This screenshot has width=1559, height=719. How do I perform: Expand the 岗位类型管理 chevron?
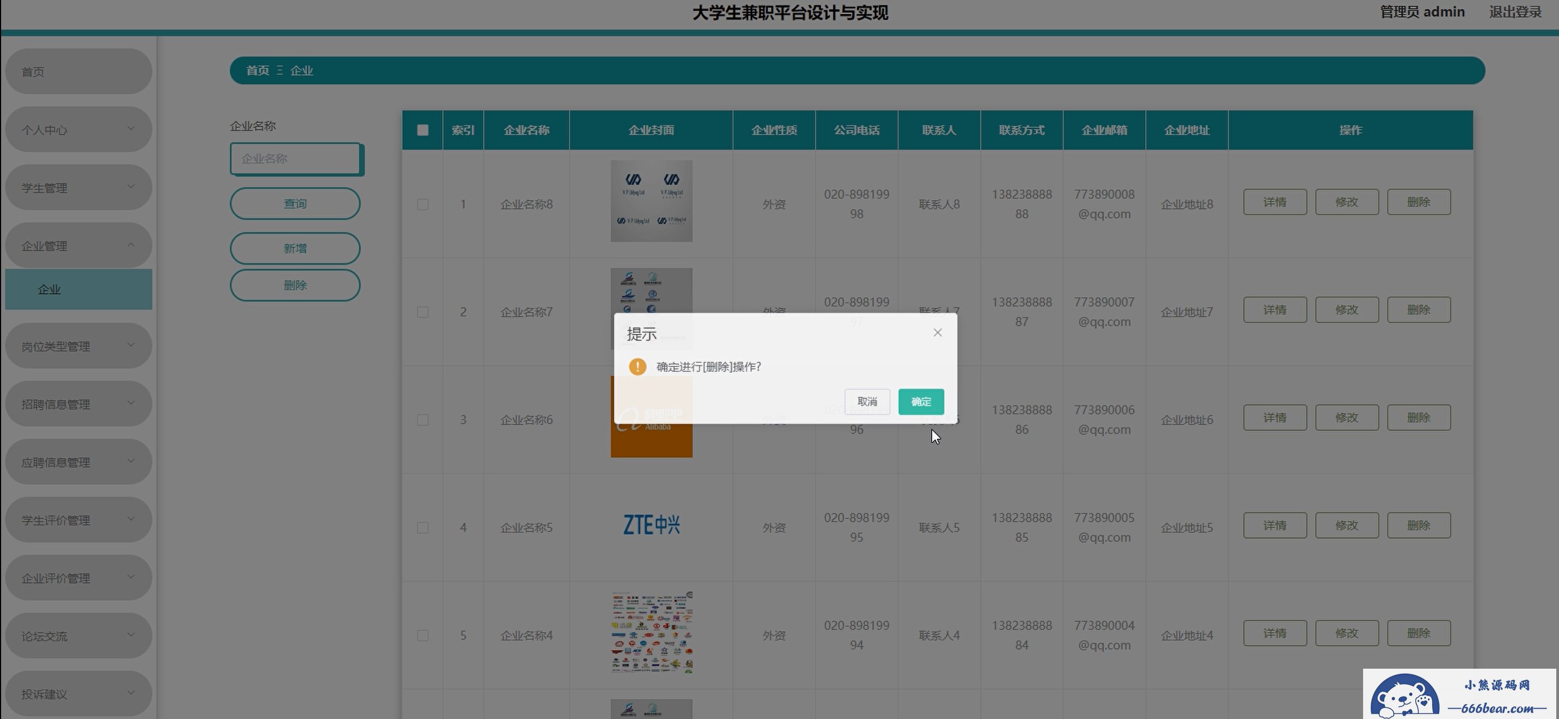[131, 346]
